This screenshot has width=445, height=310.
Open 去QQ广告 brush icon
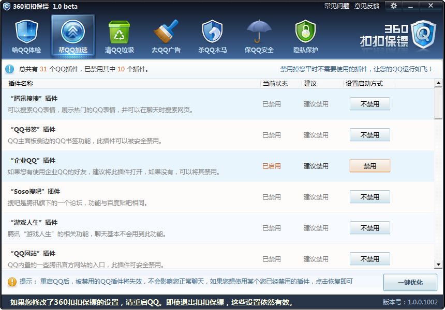click(166, 31)
